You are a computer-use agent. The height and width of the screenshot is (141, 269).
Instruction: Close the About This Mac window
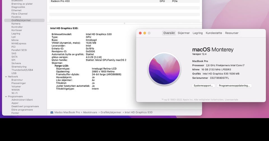point(140,33)
